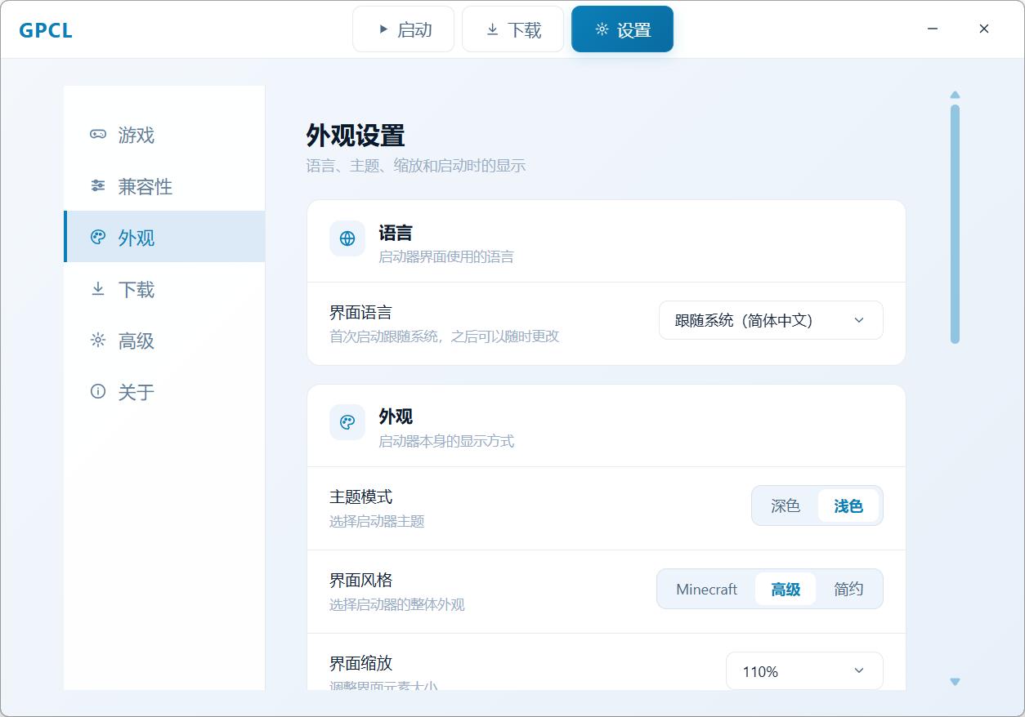Image resolution: width=1025 pixels, height=717 pixels.
Task: Open the 下载 tab in the top bar
Action: [512, 29]
